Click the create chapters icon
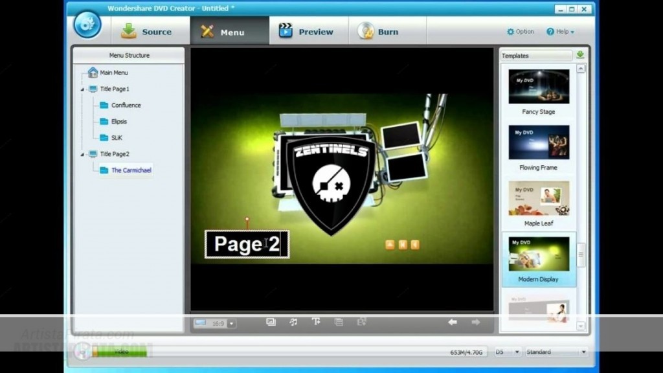This screenshot has width=663, height=373. (x=361, y=322)
